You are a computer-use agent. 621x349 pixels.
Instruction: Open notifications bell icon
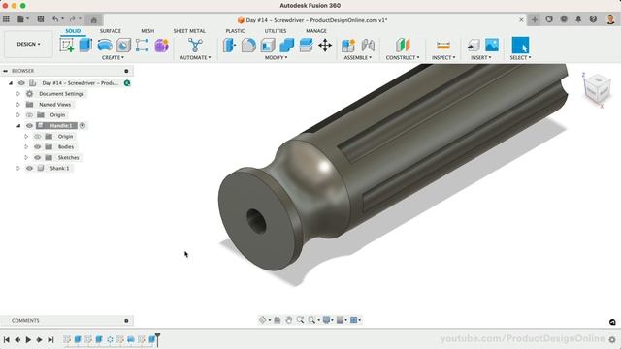pyautogui.click(x=578, y=19)
